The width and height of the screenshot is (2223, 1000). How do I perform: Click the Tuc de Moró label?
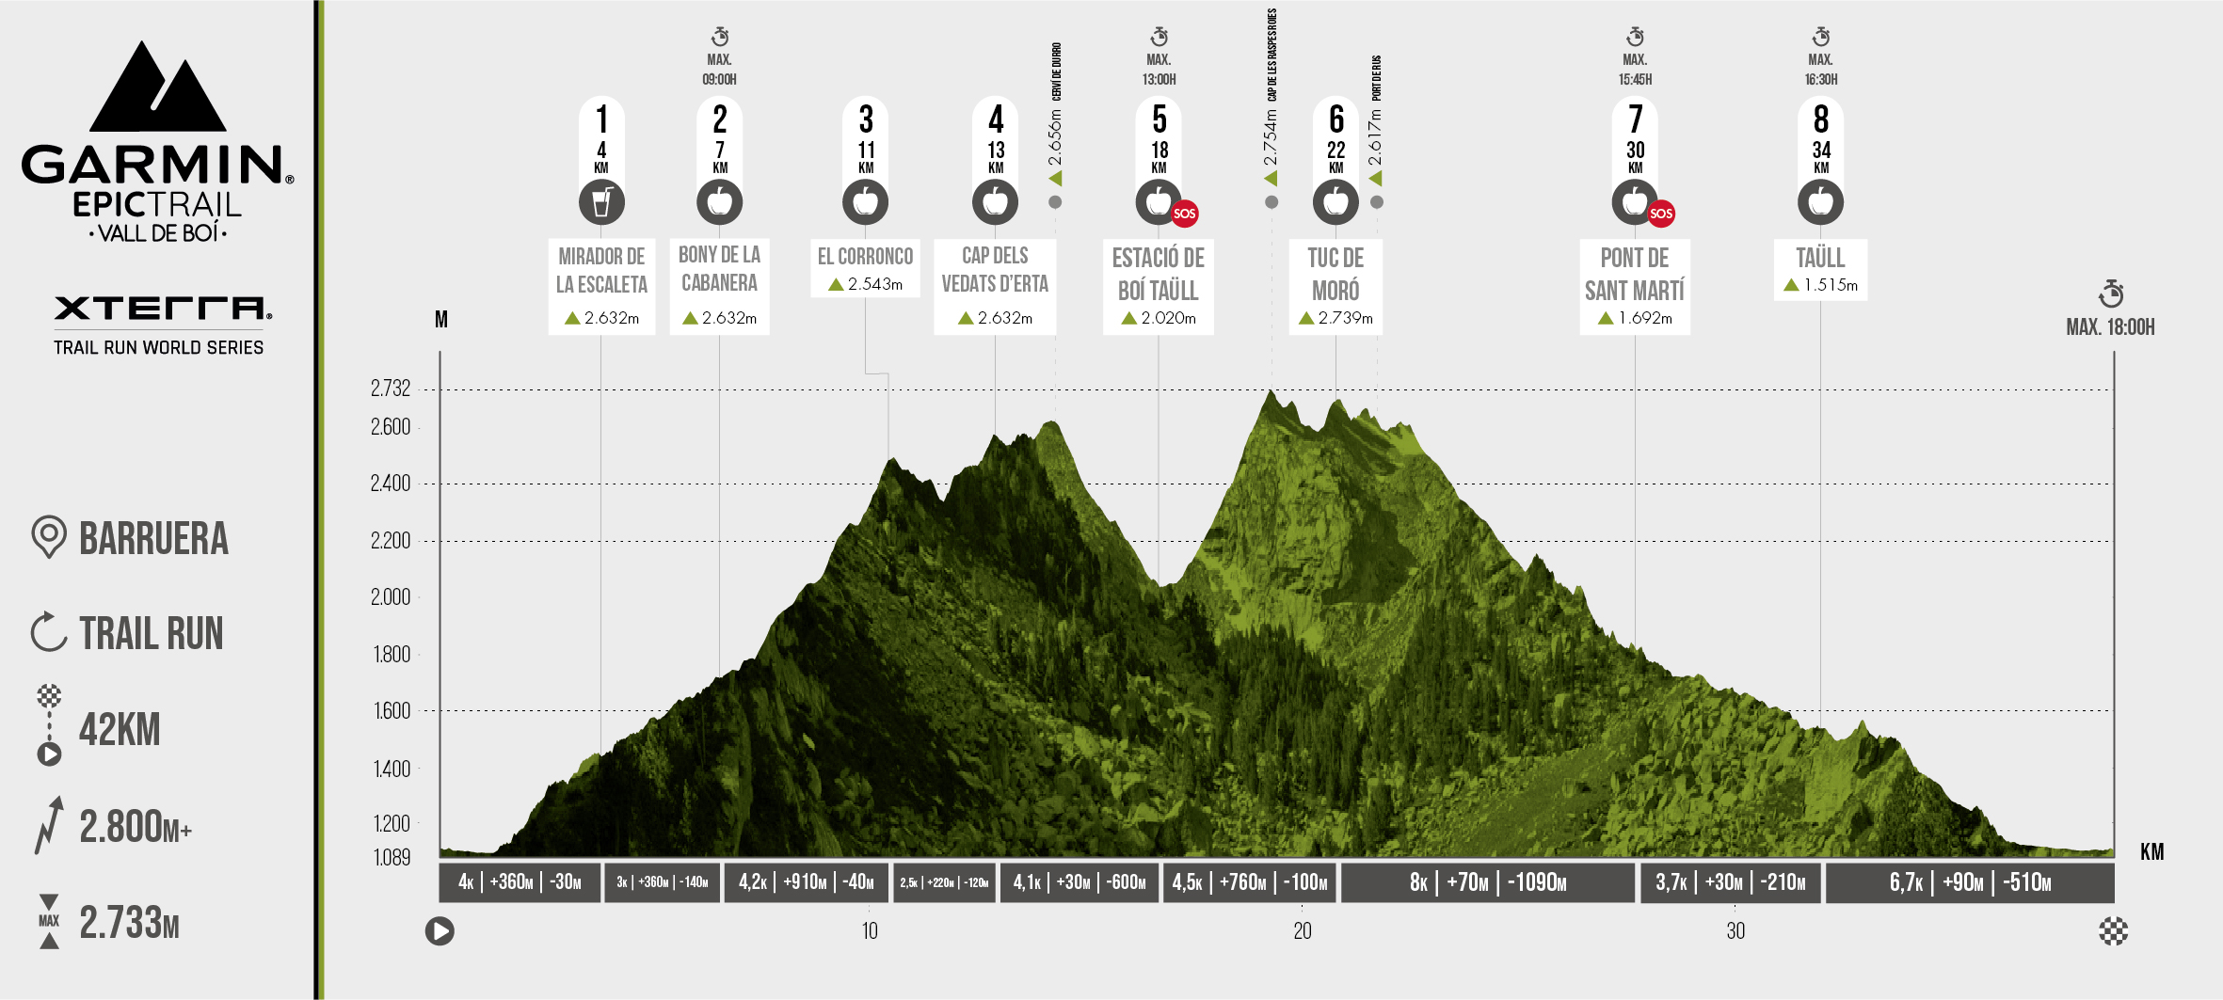1335,286
